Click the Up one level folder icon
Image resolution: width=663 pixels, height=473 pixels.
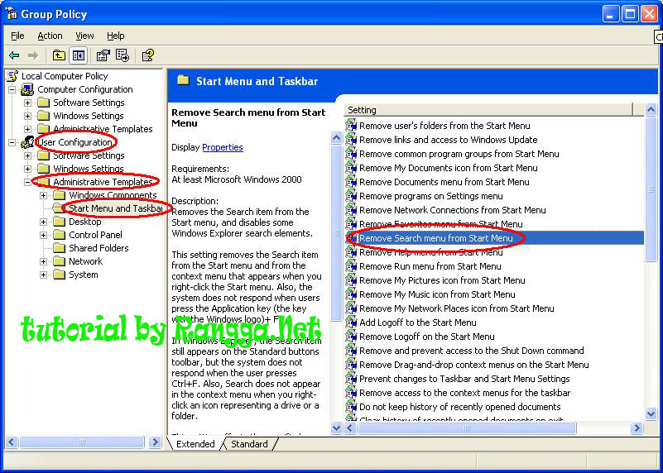tap(59, 55)
